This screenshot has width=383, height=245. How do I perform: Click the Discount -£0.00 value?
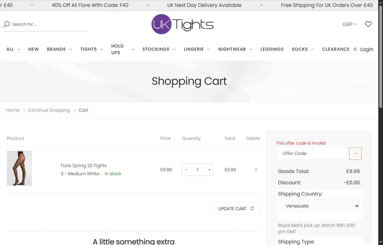click(x=352, y=182)
